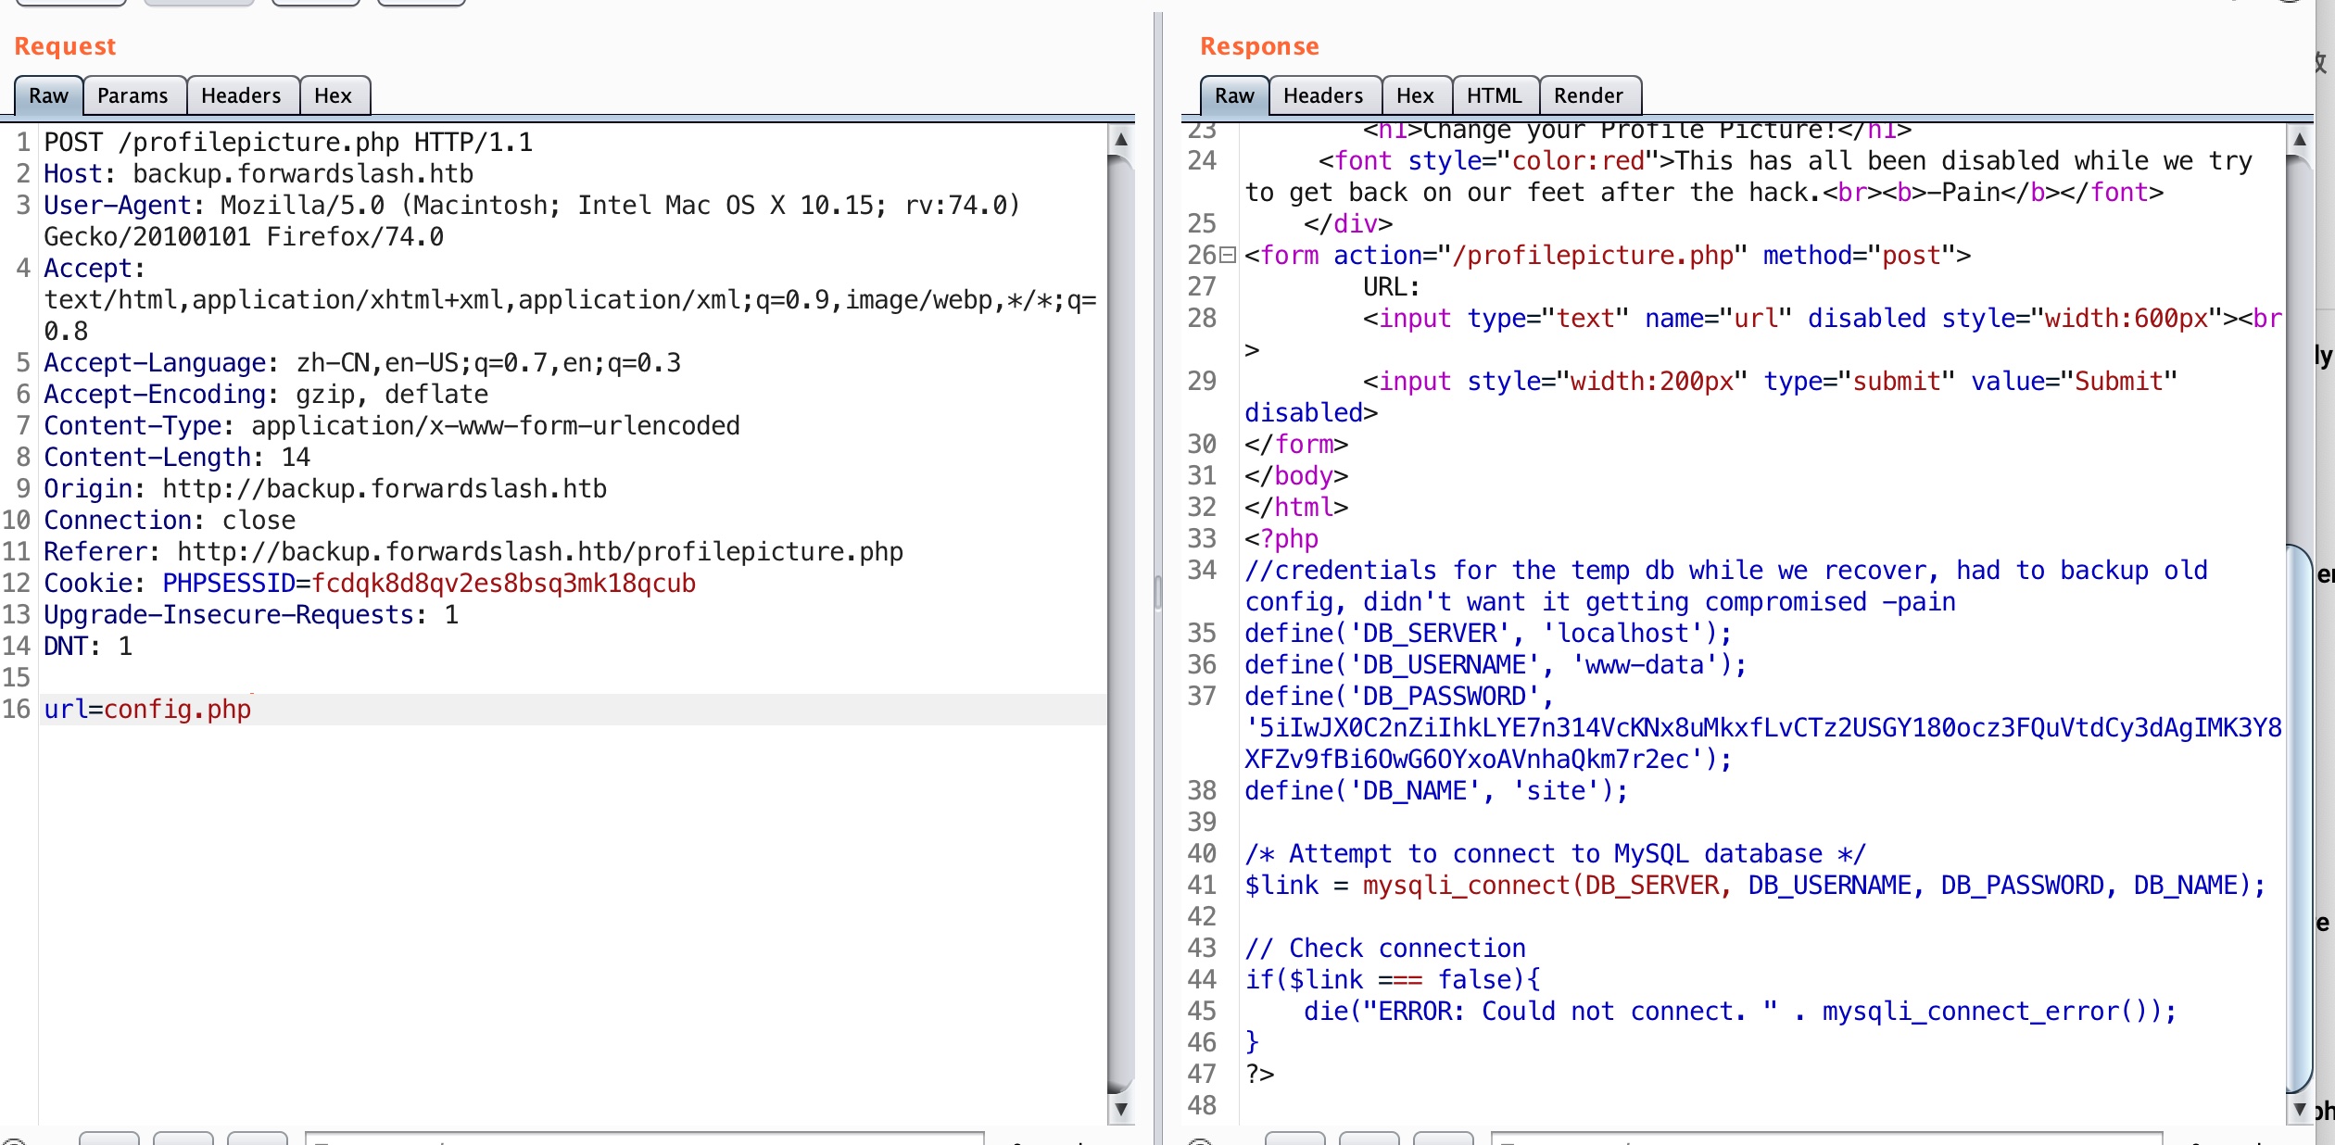
Task: Open the response Headers tab
Action: point(1323,95)
